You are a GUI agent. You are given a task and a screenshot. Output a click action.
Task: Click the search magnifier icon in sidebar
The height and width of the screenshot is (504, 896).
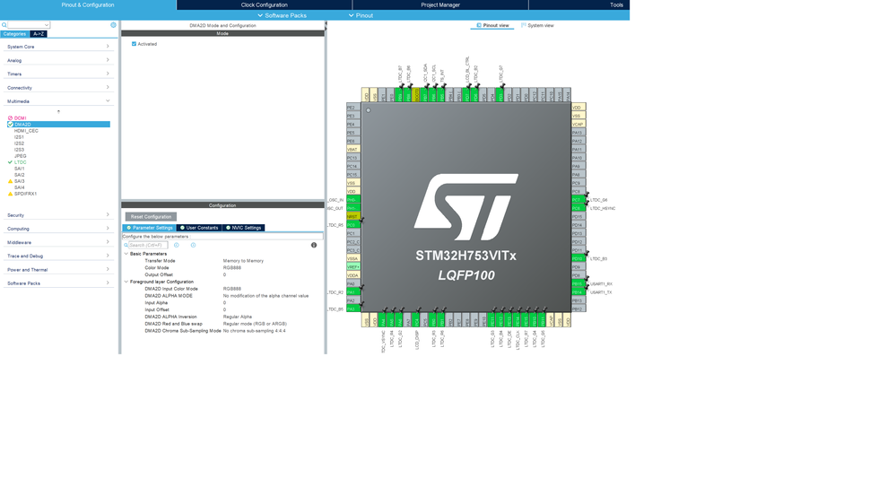click(4, 25)
